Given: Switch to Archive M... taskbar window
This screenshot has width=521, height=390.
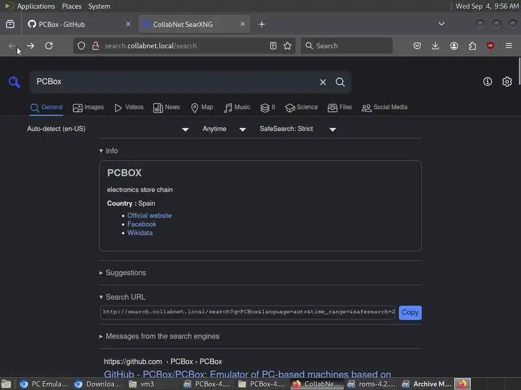Looking at the screenshot, I should pos(427,384).
